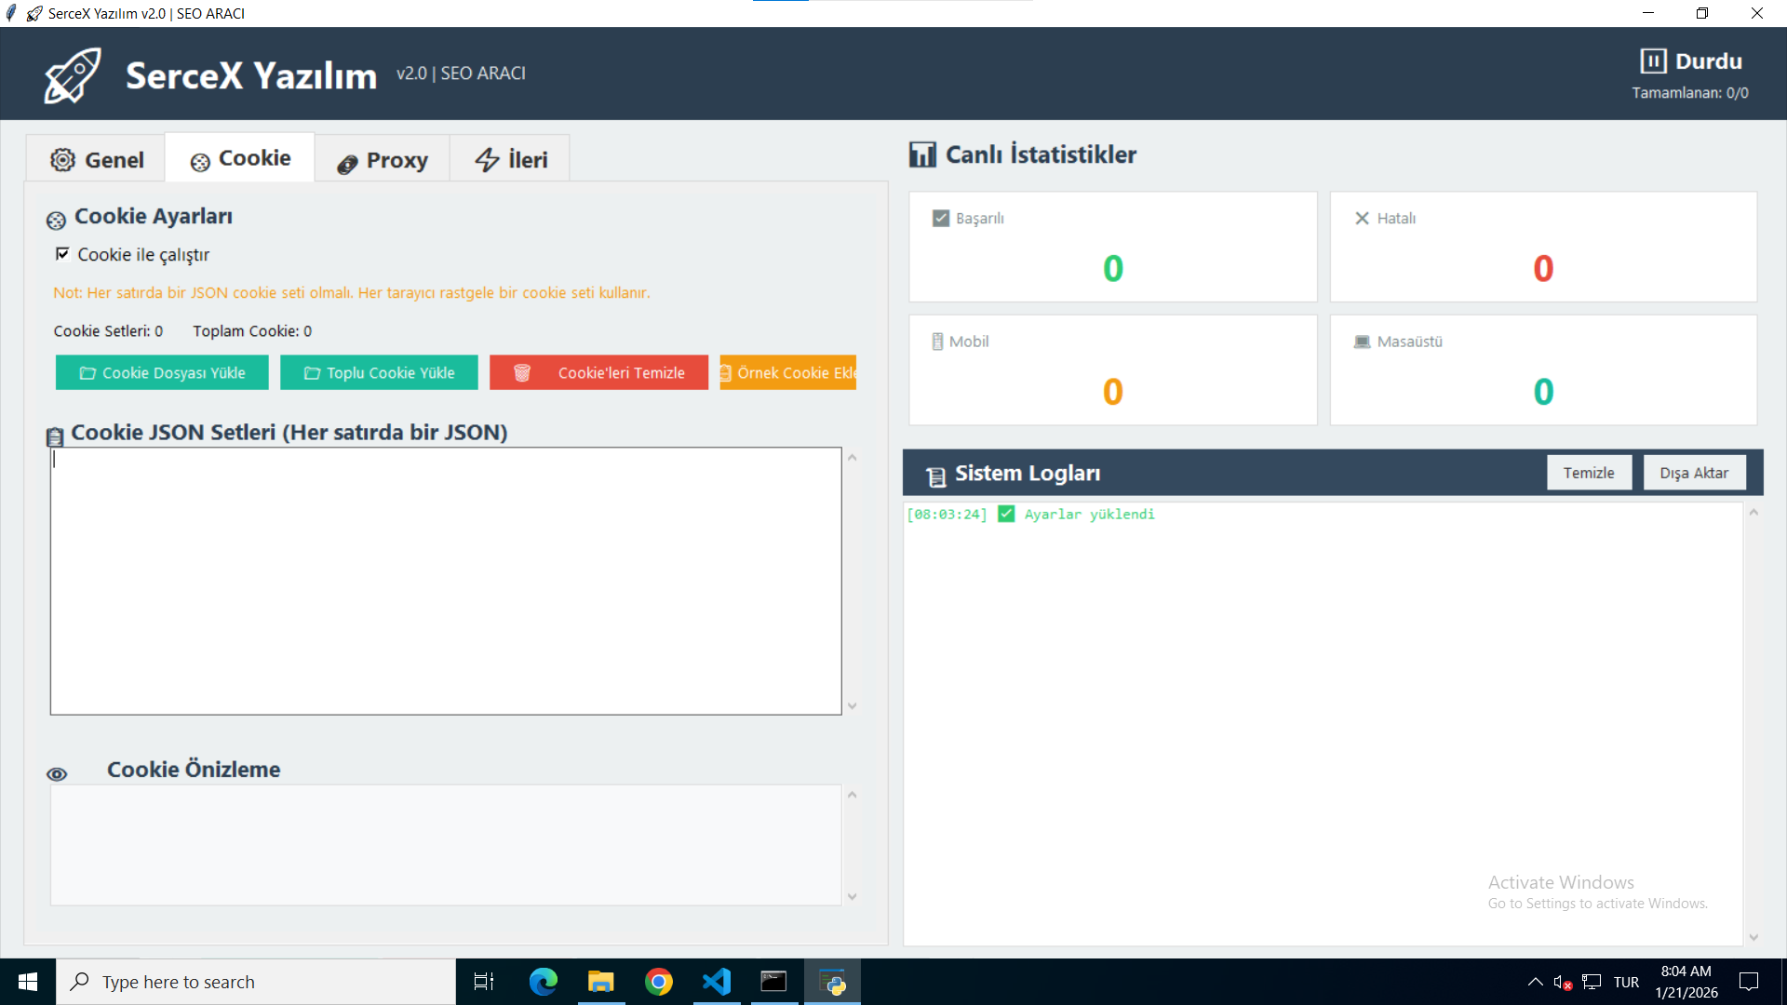Click the Python app icon in the taskbar
1787x1005 pixels.
(x=832, y=982)
